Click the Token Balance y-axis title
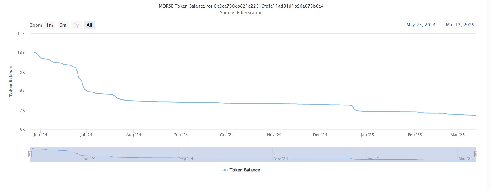The width and height of the screenshot is (502, 190). [11, 81]
